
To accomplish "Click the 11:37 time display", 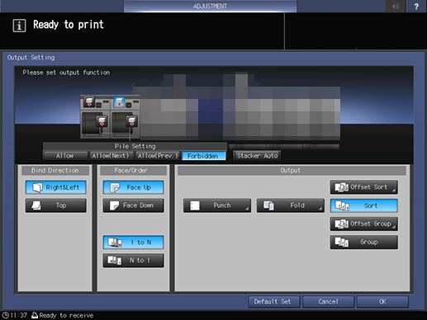I will tap(19, 315).
